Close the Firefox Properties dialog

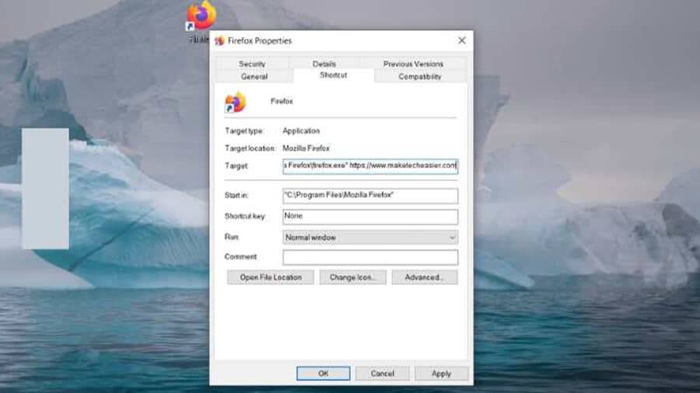point(461,40)
